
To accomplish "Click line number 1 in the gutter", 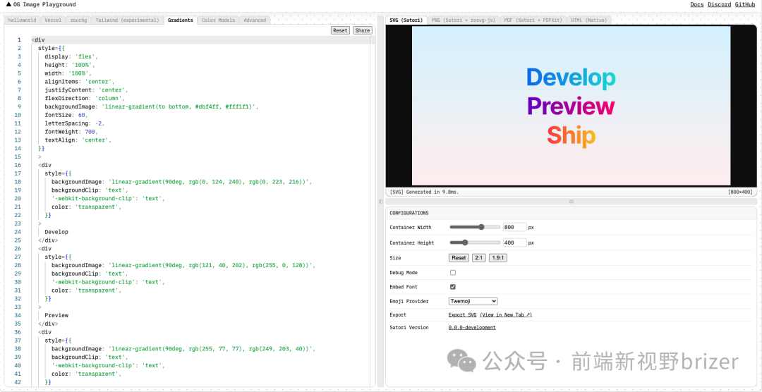I will [x=19, y=39].
